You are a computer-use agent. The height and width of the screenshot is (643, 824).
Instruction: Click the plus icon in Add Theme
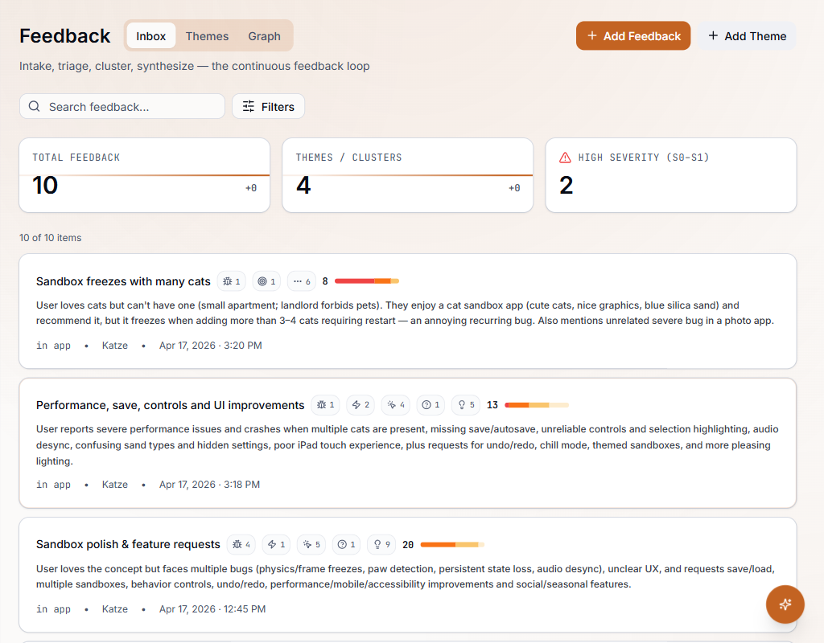[x=713, y=35]
